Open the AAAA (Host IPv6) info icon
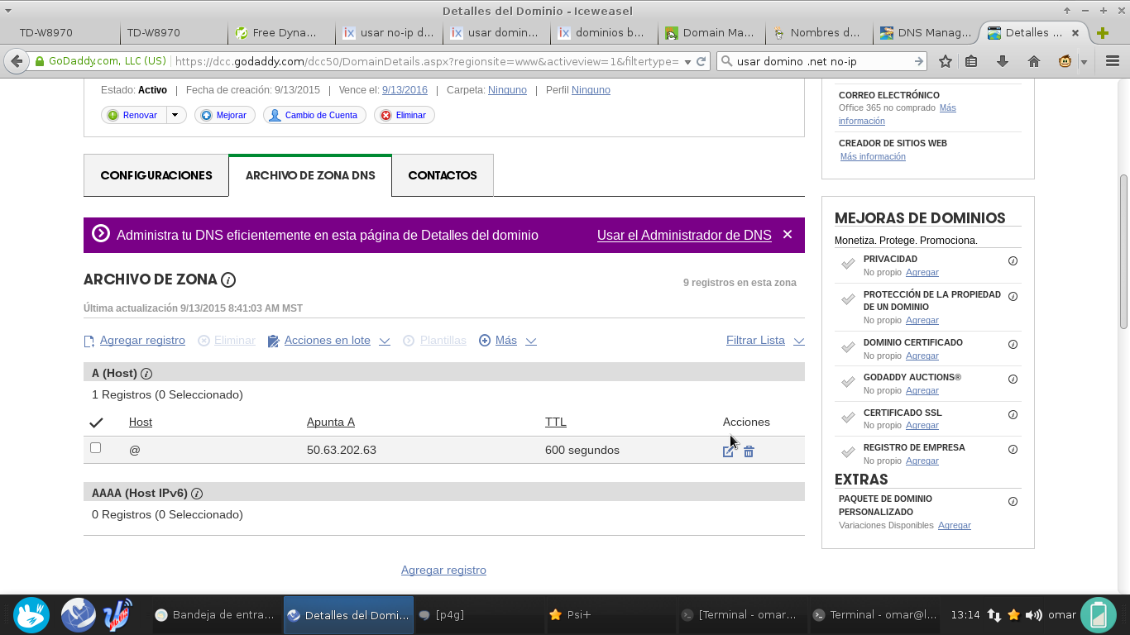Screen dimensions: 1130x635 pyautogui.click(x=197, y=494)
